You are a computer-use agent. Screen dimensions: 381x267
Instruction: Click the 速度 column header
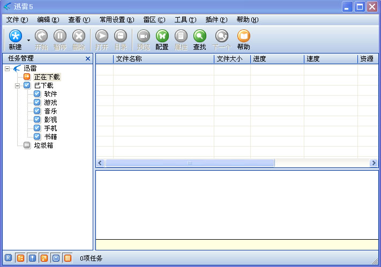coord(331,59)
